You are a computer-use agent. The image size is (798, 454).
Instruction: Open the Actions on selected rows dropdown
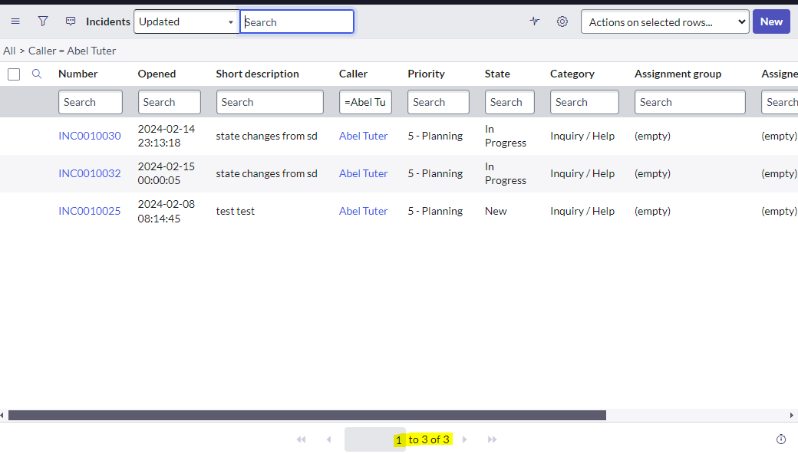pos(664,21)
